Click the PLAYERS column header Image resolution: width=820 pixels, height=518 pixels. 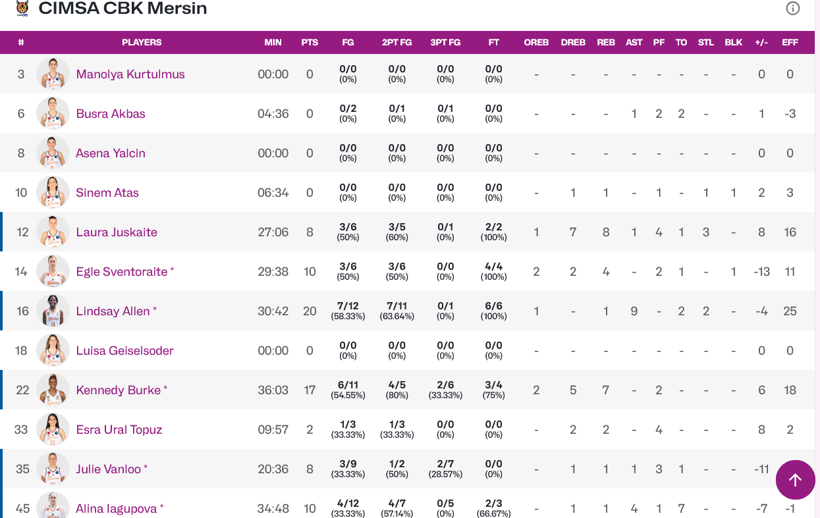coord(142,42)
